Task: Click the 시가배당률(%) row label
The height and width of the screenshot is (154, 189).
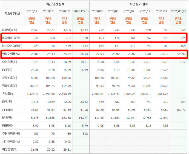Action: coord(11,142)
